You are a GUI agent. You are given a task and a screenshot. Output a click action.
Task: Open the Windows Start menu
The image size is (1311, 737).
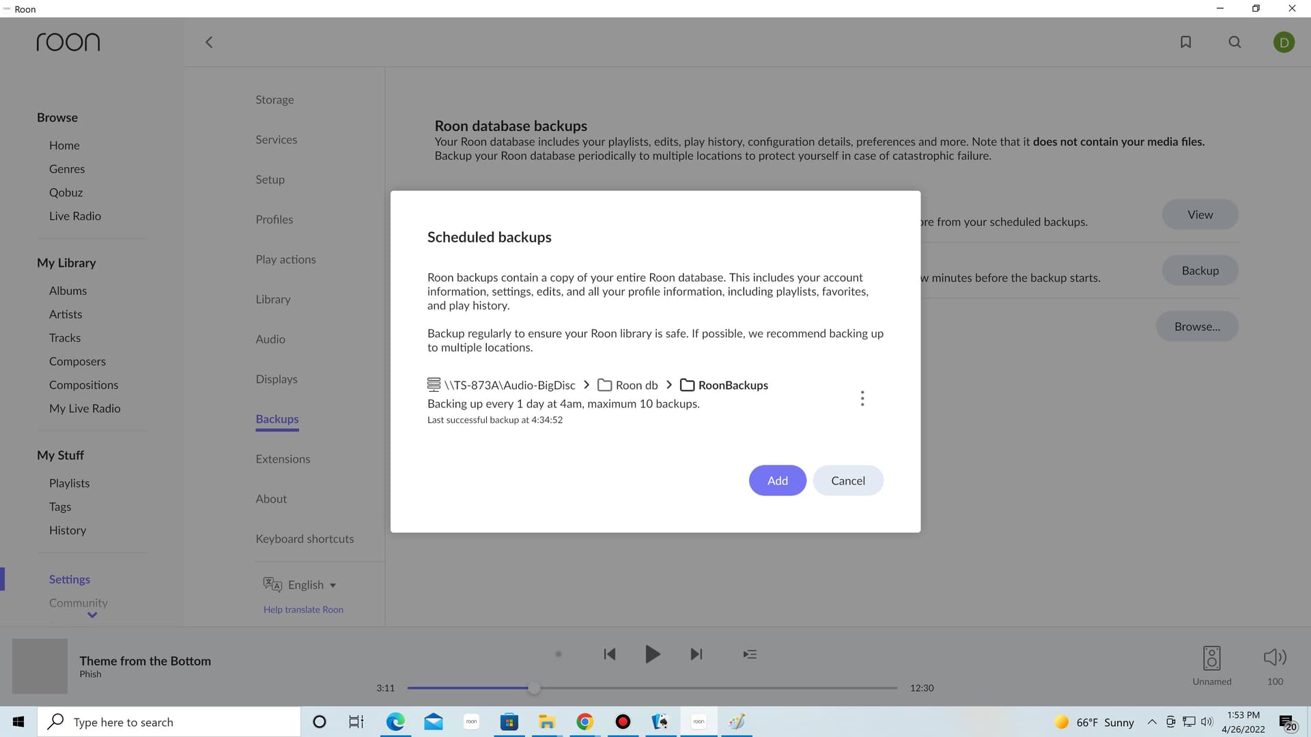(x=18, y=722)
